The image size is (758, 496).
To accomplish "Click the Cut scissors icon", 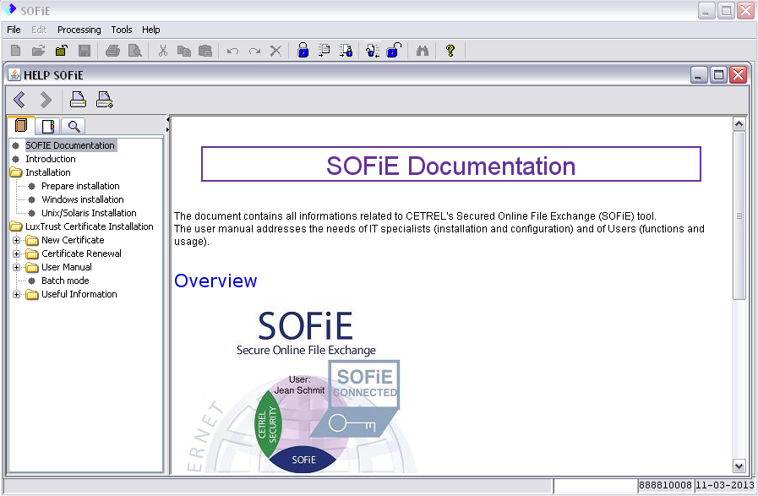I will click(163, 51).
